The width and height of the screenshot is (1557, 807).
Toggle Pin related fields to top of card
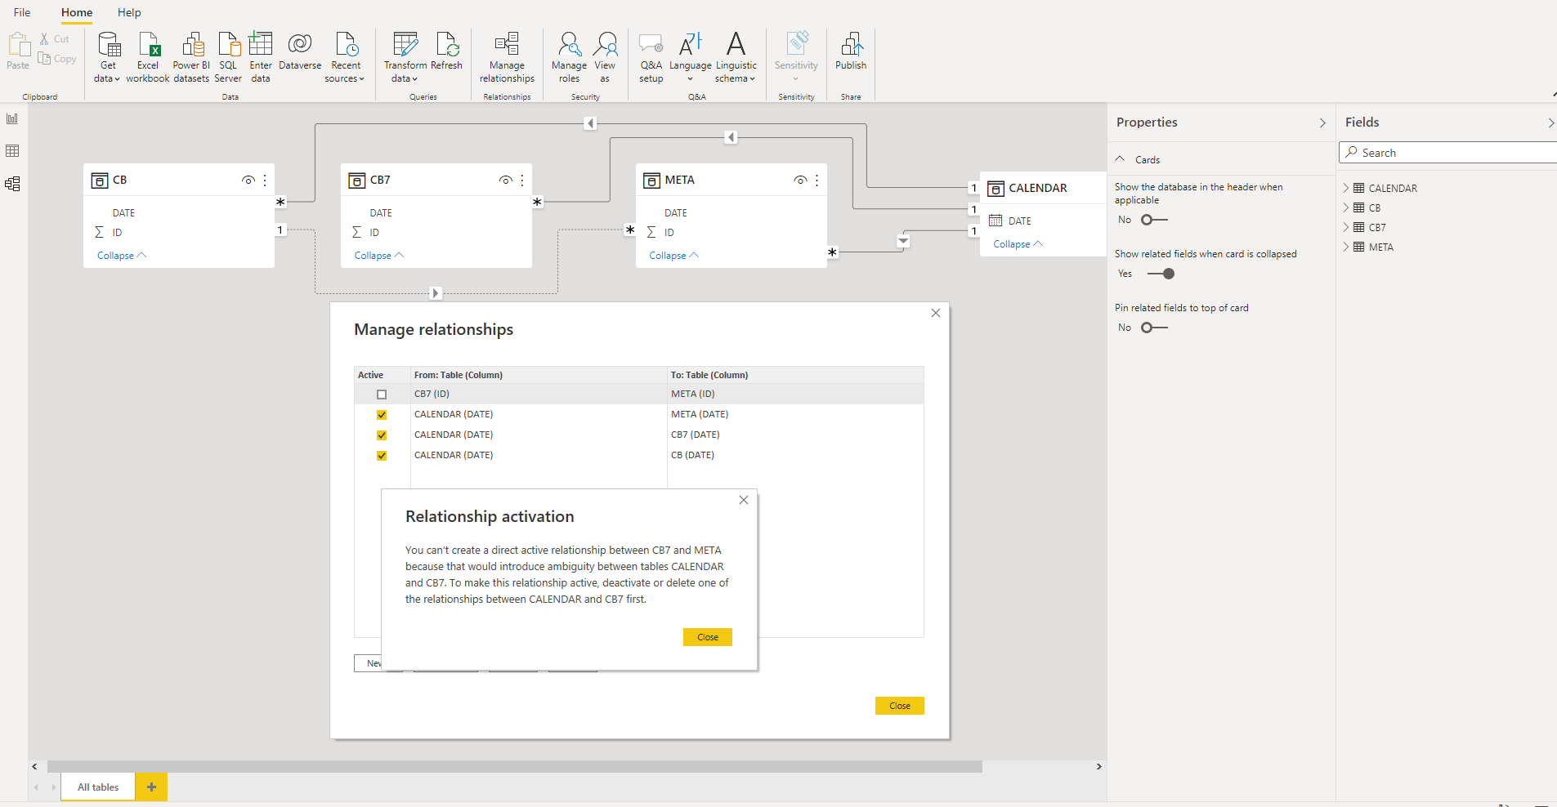point(1154,328)
